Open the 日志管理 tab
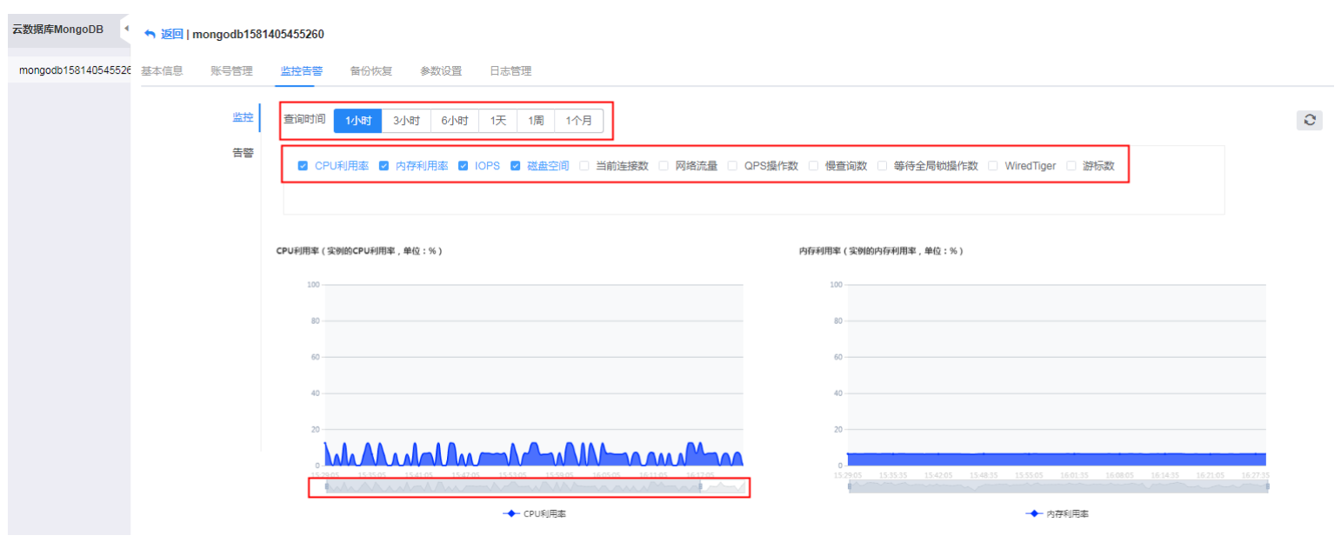The height and width of the screenshot is (542, 1341). click(x=510, y=71)
